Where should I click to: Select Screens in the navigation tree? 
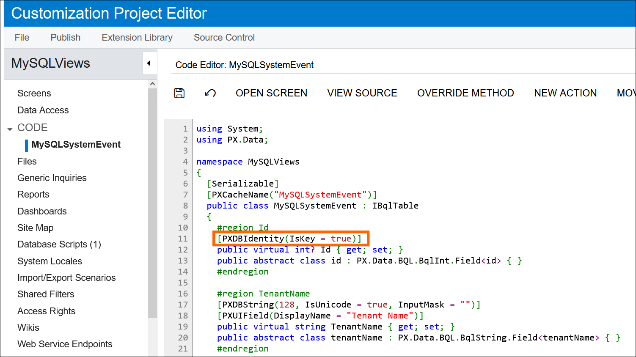(x=34, y=93)
